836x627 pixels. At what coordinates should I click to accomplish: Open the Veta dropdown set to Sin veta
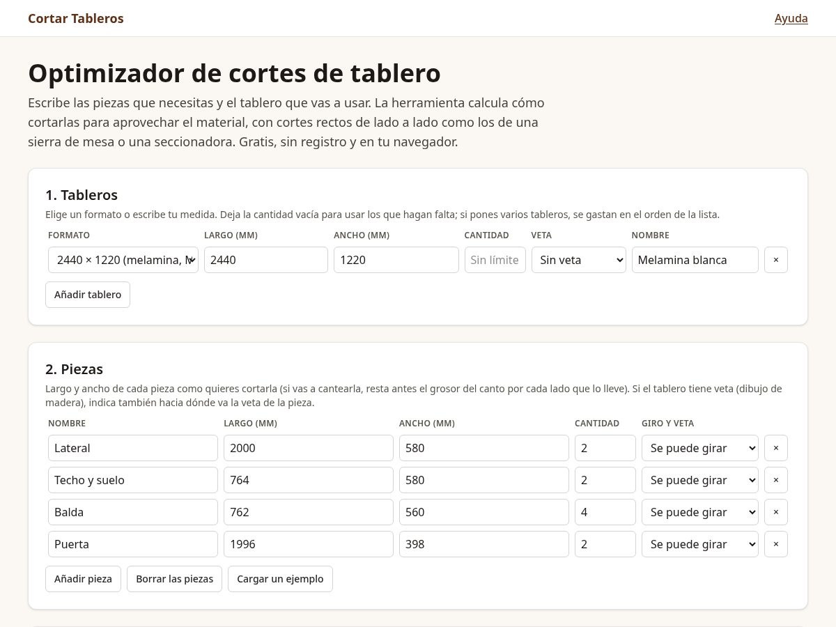(579, 260)
